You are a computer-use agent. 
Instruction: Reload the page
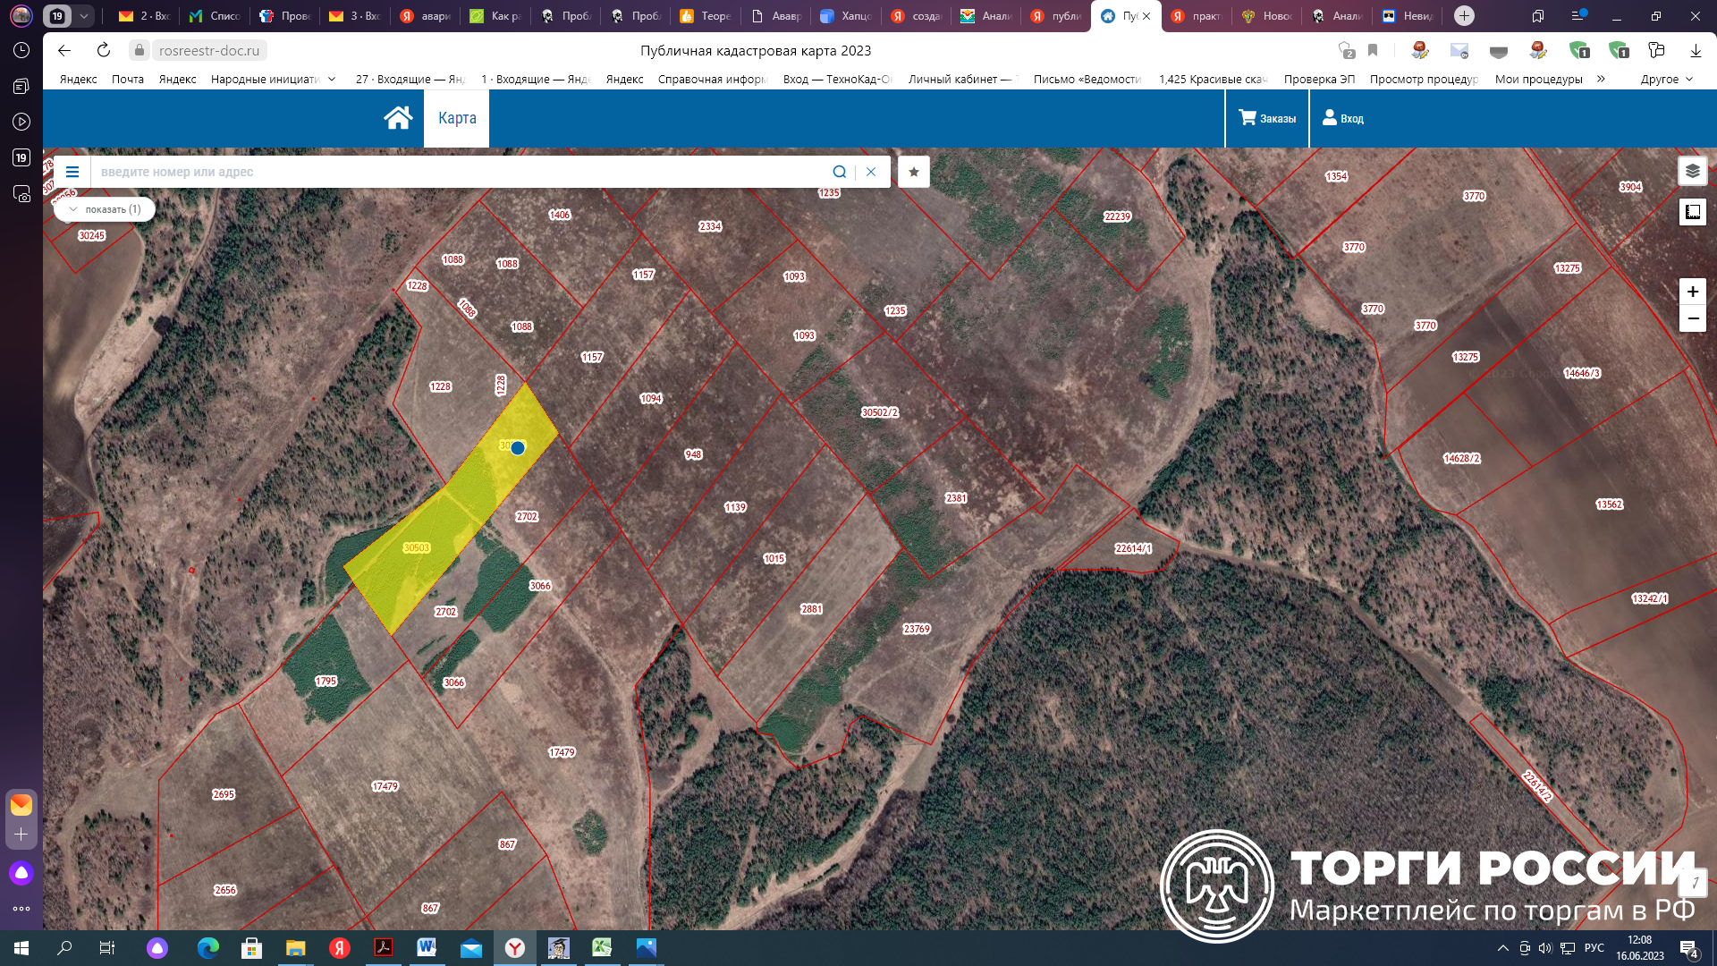(104, 51)
